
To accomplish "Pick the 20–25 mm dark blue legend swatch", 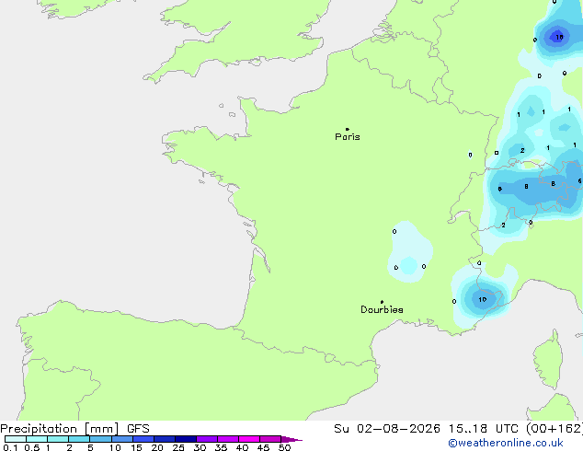I will [165, 439].
